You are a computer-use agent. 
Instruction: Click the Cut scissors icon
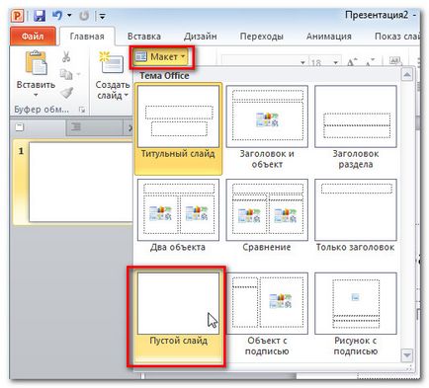point(66,56)
